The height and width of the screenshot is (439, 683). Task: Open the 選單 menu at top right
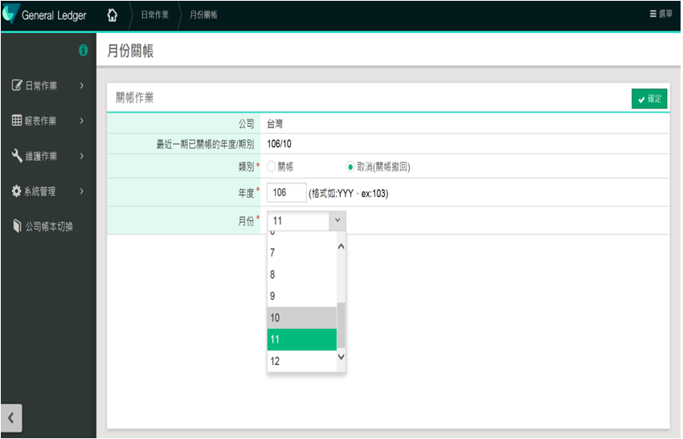(661, 14)
